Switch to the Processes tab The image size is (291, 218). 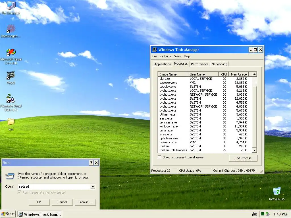click(181, 64)
